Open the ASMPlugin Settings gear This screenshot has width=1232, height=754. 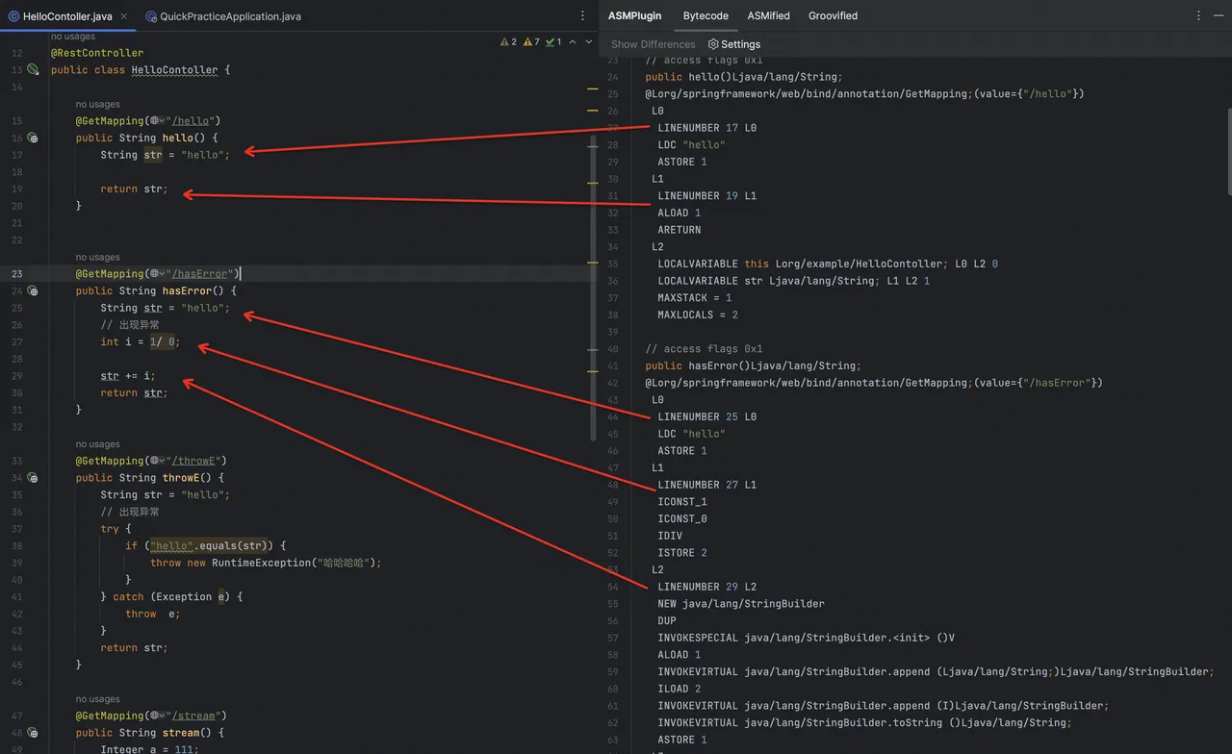click(733, 44)
